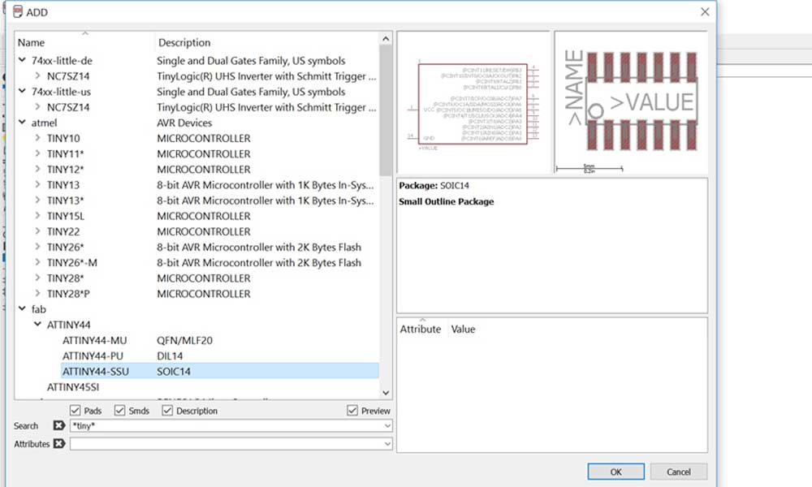Click the QFN/MLF20 package description

pos(184,341)
